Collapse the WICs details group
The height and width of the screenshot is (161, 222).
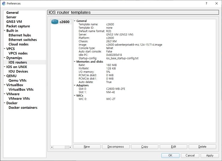(x=75, y=96)
